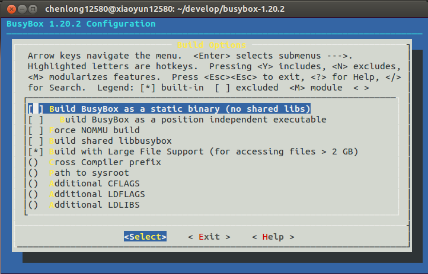The image size is (428, 274).
Task: Select the 'Build BusyBox as a static binary' row
Action: (x=169, y=109)
